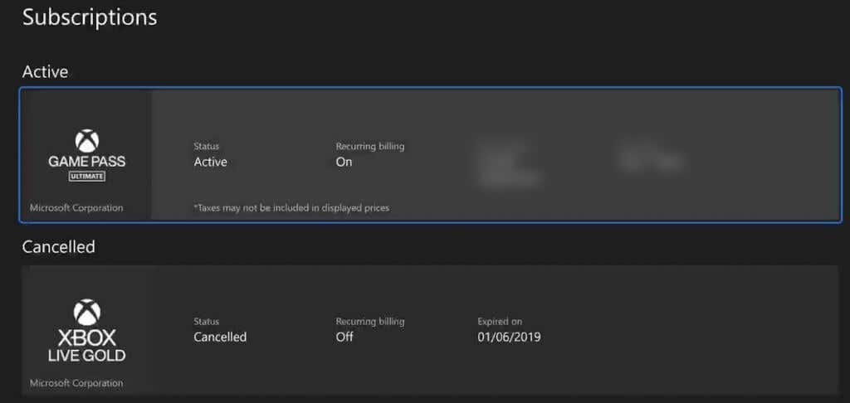The image size is (850, 403).
Task: Click 'Status' label in Game Pass card
Action: tap(207, 146)
